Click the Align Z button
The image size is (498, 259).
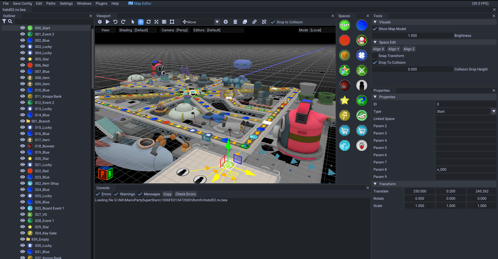pos(409,49)
